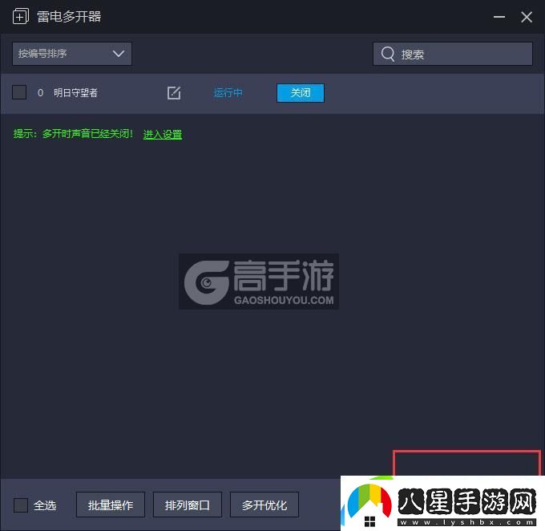Click the 雷电多开器 app icon in title bar

point(21,16)
